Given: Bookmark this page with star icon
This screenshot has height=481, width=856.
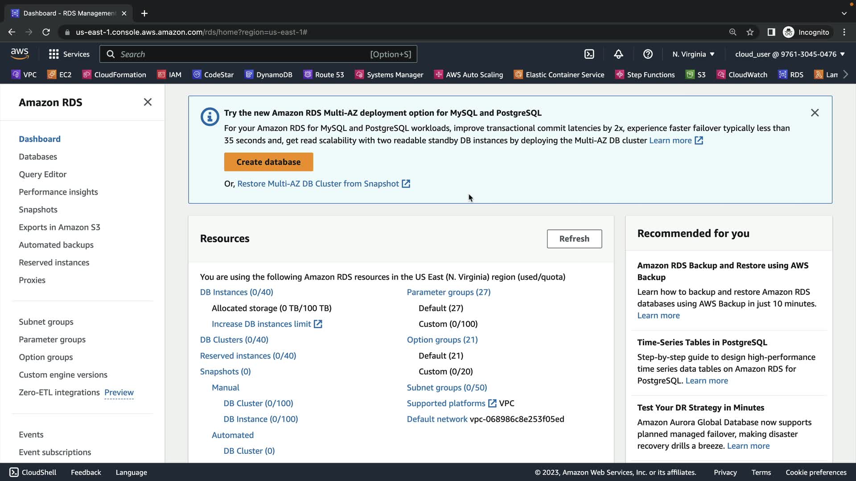Looking at the screenshot, I should tap(750, 32).
